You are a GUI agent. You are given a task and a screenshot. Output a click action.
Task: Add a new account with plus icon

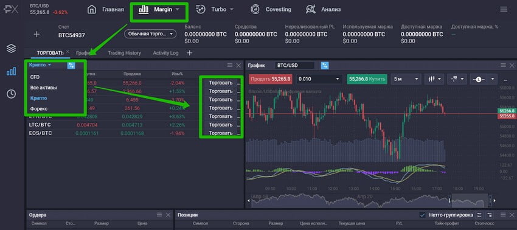36,34
